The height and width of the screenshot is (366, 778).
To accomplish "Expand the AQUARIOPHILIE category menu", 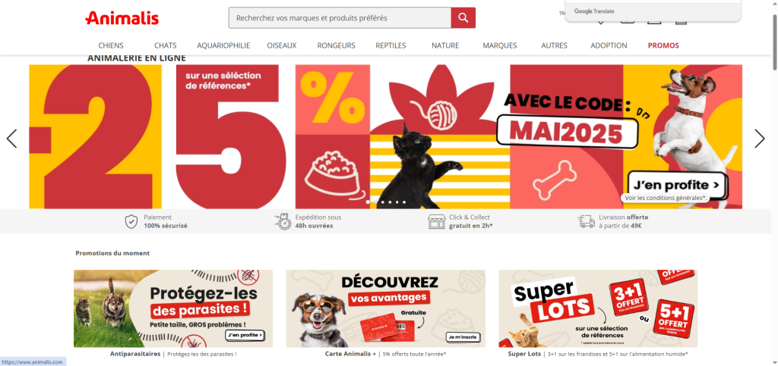I will coord(223,45).
